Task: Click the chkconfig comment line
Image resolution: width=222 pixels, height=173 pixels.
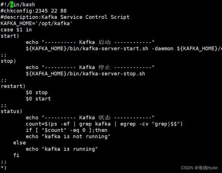Action: (x=33, y=11)
